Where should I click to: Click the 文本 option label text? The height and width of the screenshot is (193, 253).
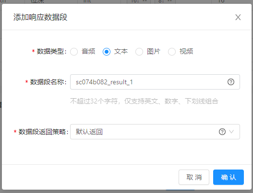coord(121,52)
